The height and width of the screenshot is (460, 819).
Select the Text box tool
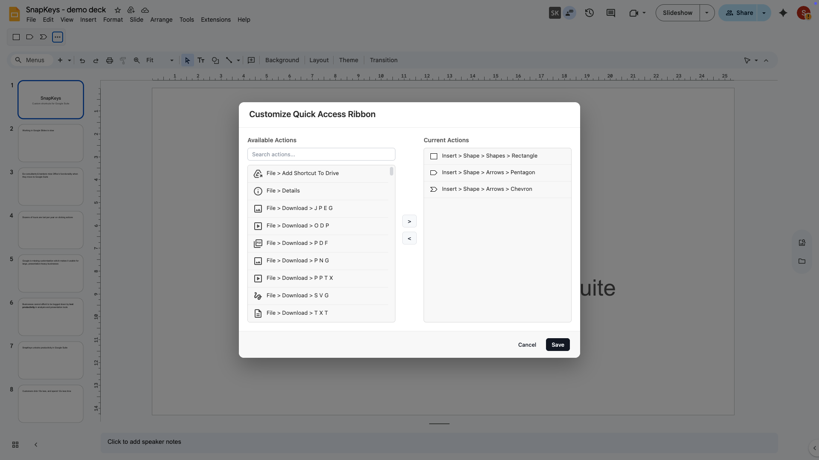click(201, 60)
